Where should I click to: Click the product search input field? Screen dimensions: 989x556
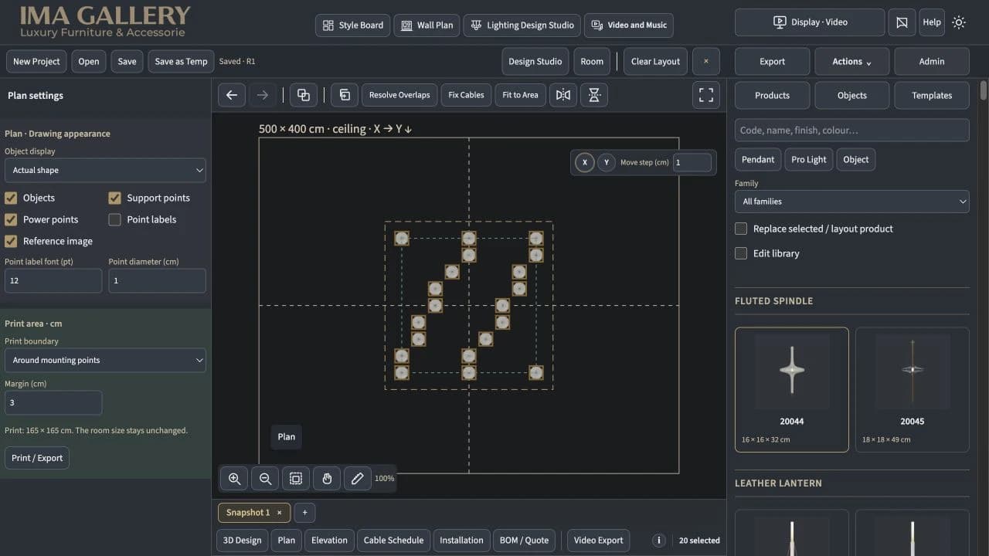[851, 130]
